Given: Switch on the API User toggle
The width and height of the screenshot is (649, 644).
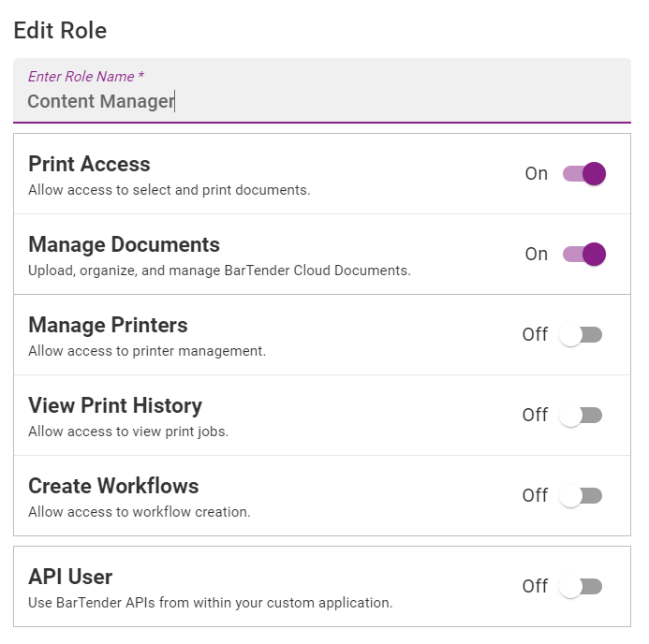Looking at the screenshot, I should coord(581,586).
